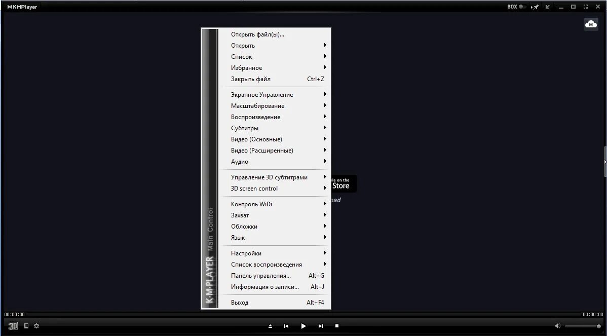
Task: Skip to next track
Action: [321, 326]
